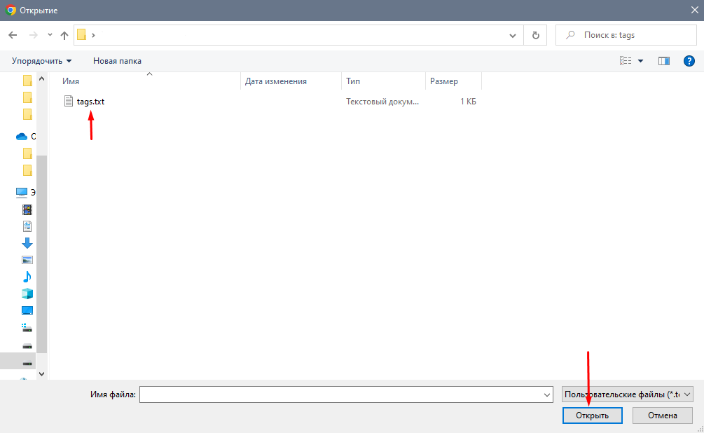Viewport: 704px width, 433px height.
Task: Open Downloads folder in the sidebar
Action: coord(27,243)
